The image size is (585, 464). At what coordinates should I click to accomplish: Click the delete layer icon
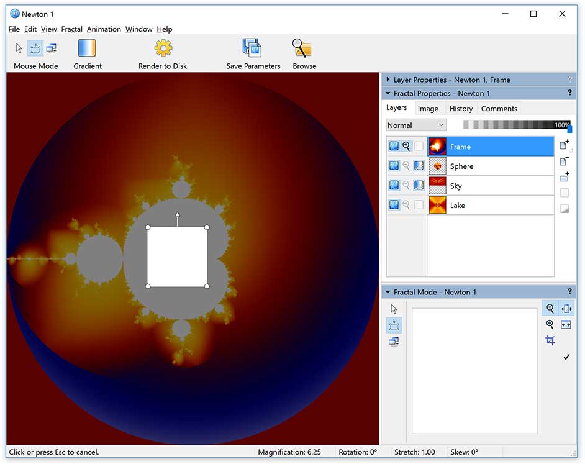[565, 161]
